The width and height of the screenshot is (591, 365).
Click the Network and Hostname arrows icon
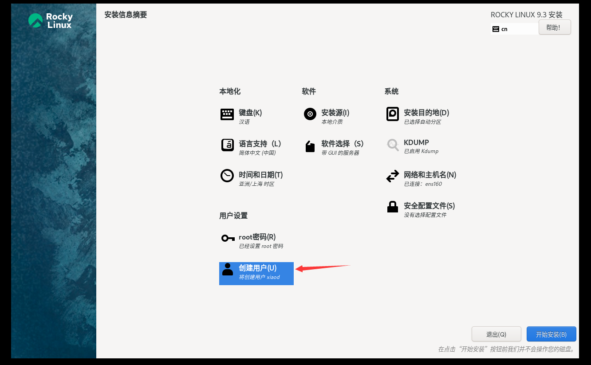(x=393, y=177)
